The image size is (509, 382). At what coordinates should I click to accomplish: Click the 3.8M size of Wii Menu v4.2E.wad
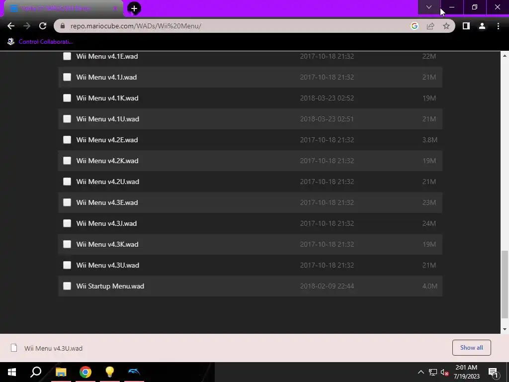(x=430, y=140)
